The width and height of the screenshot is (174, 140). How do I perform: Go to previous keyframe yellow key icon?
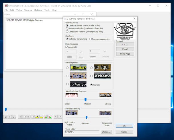(37, 117)
